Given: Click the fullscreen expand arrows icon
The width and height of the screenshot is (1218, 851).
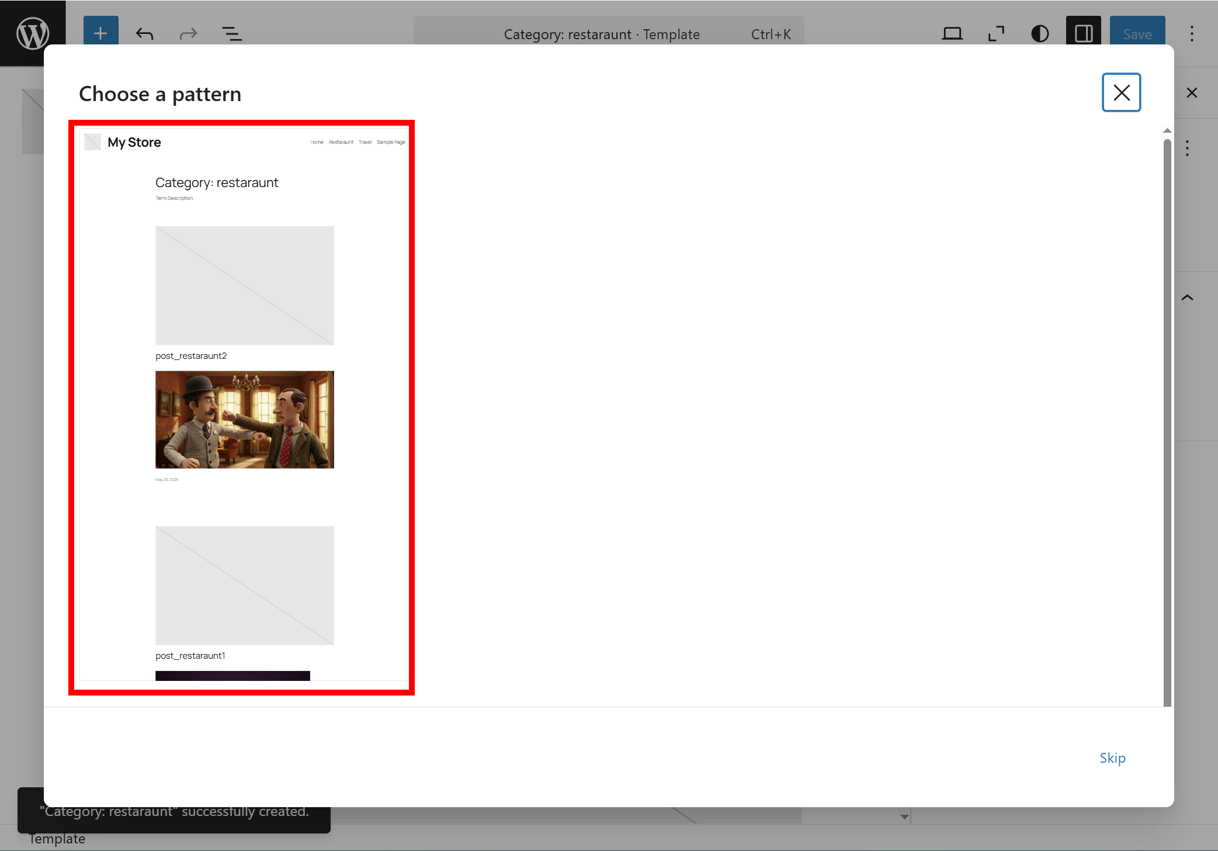Looking at the screenshot, I should 996,34.
